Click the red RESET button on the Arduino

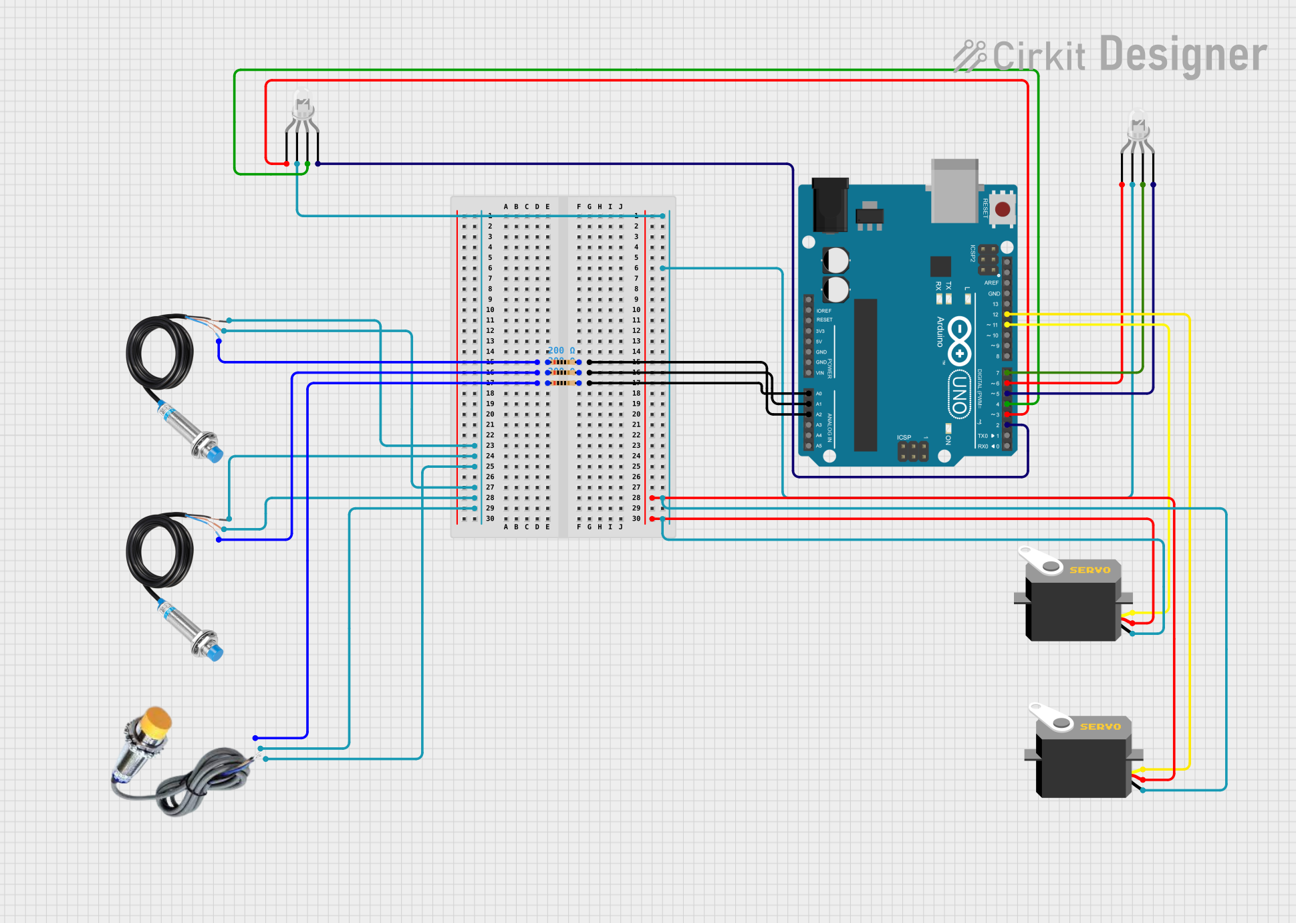click(x=1002, y=209)
